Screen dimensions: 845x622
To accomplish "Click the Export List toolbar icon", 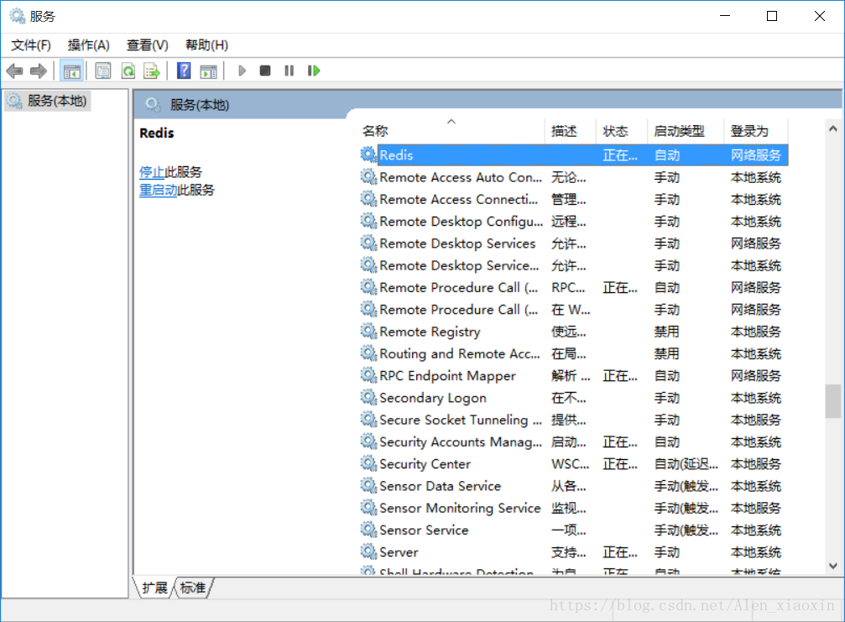I will 152,71.
